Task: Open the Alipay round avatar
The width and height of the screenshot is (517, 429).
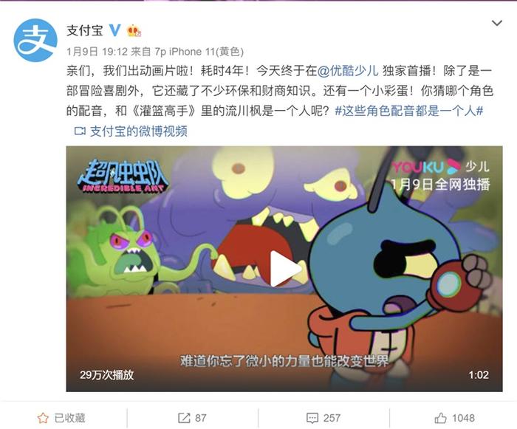Action: pos(35,40)
